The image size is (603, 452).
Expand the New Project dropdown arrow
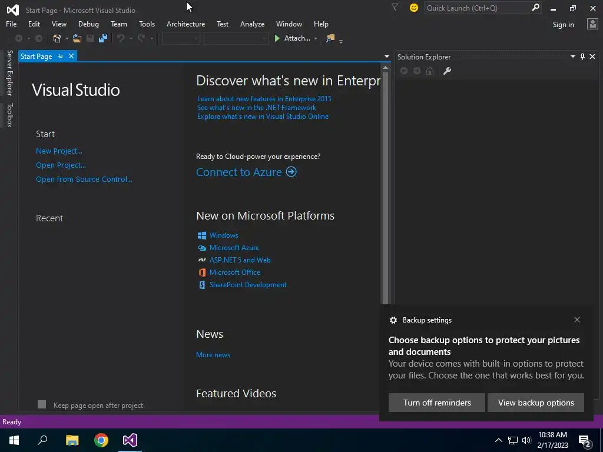(67, 38)
